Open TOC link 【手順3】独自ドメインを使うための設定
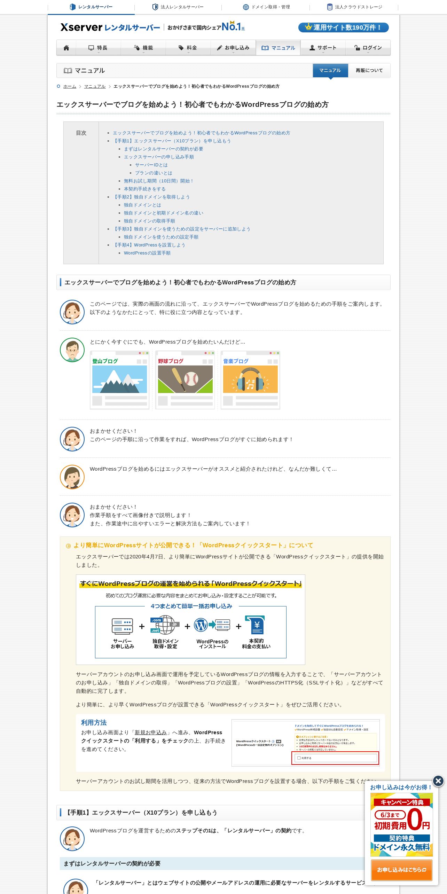The image size is (447, 894). pos(181,229)
